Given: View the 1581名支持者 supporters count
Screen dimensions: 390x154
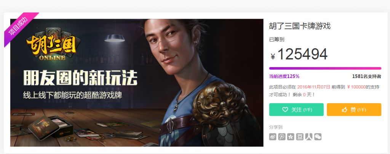Looking at the screenshot, I should [x=367, y=77].
